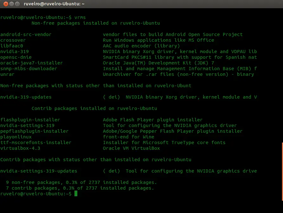This screenshot has width=283, height=213.
Task: Click the flashplugin-installer package name
Action: [30, 120]
